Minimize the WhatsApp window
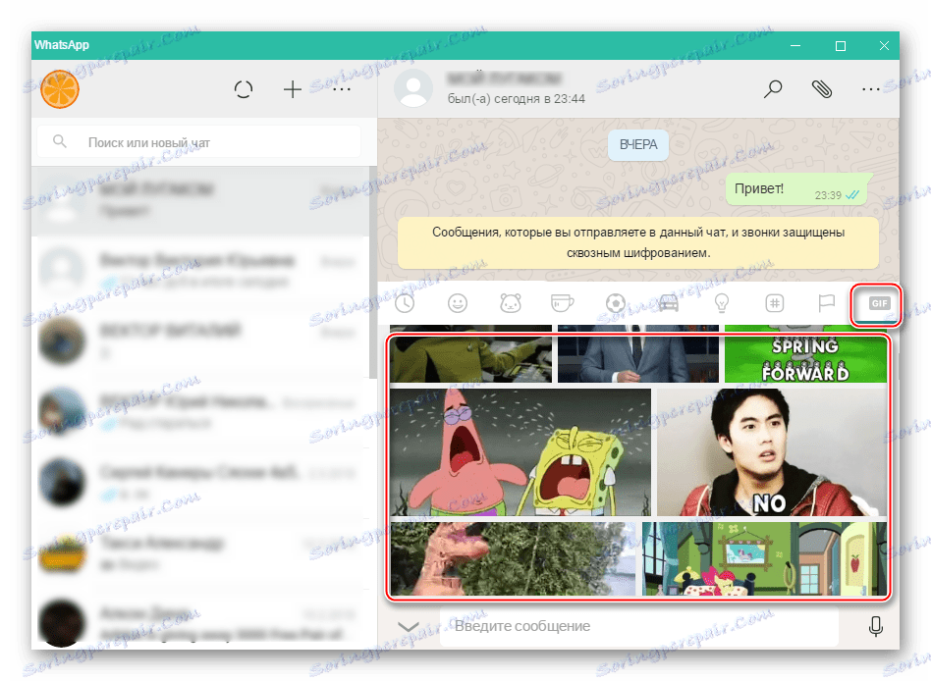The width and height of the screenshot is (931, 681). coord(795,46)
